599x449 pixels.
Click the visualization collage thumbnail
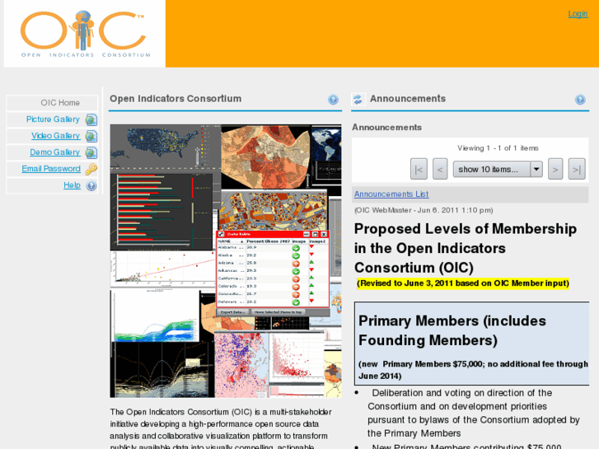(226, 261)
